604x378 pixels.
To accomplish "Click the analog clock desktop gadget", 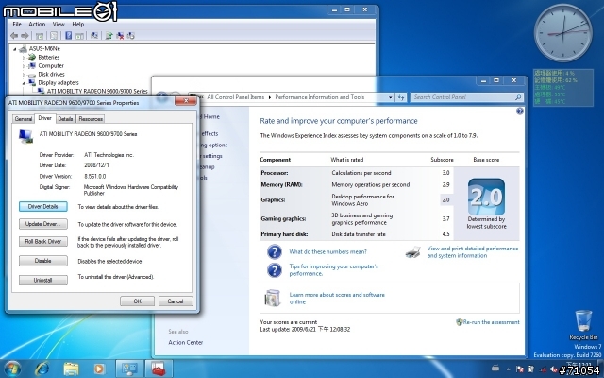I will (562, 33).
